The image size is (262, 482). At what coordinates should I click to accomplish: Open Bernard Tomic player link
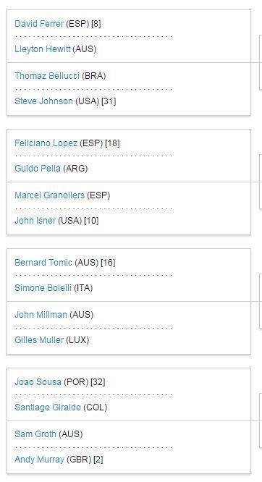tap(43, 262)
